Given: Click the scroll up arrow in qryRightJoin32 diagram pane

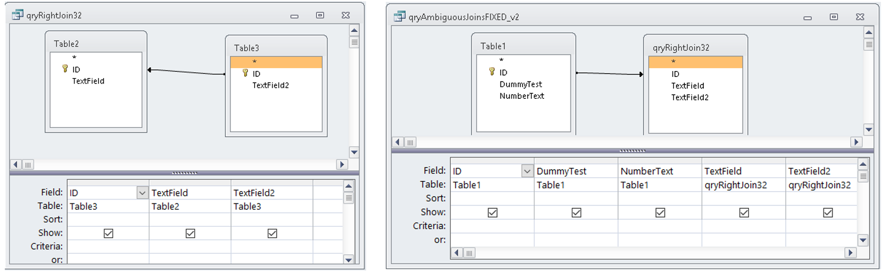Looking at the screenshot, I should coord(354,31).
